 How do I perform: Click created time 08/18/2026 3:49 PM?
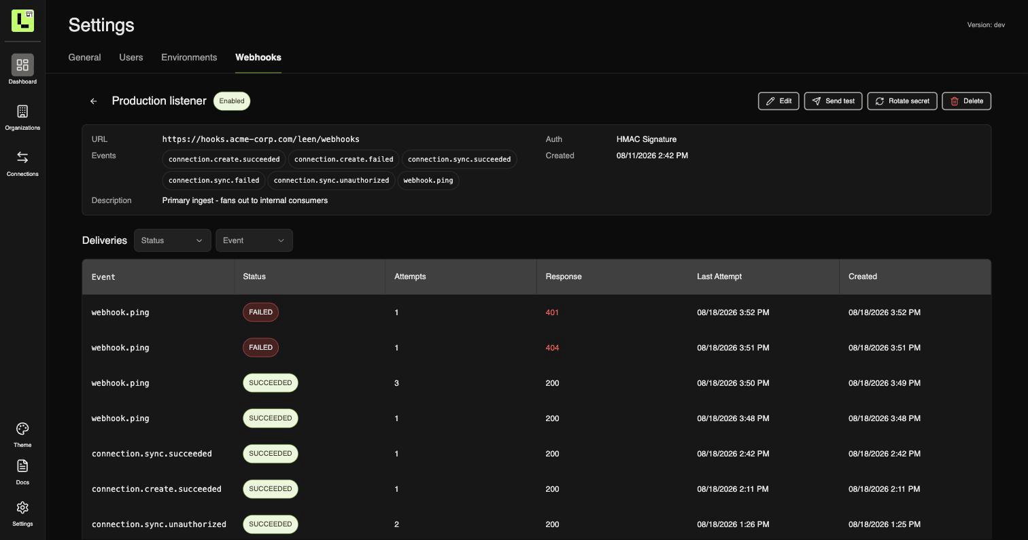[x=885, y=383]
